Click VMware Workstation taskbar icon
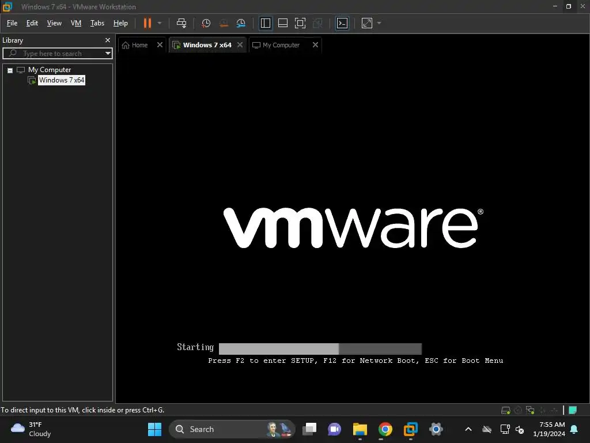 point(410,429)
